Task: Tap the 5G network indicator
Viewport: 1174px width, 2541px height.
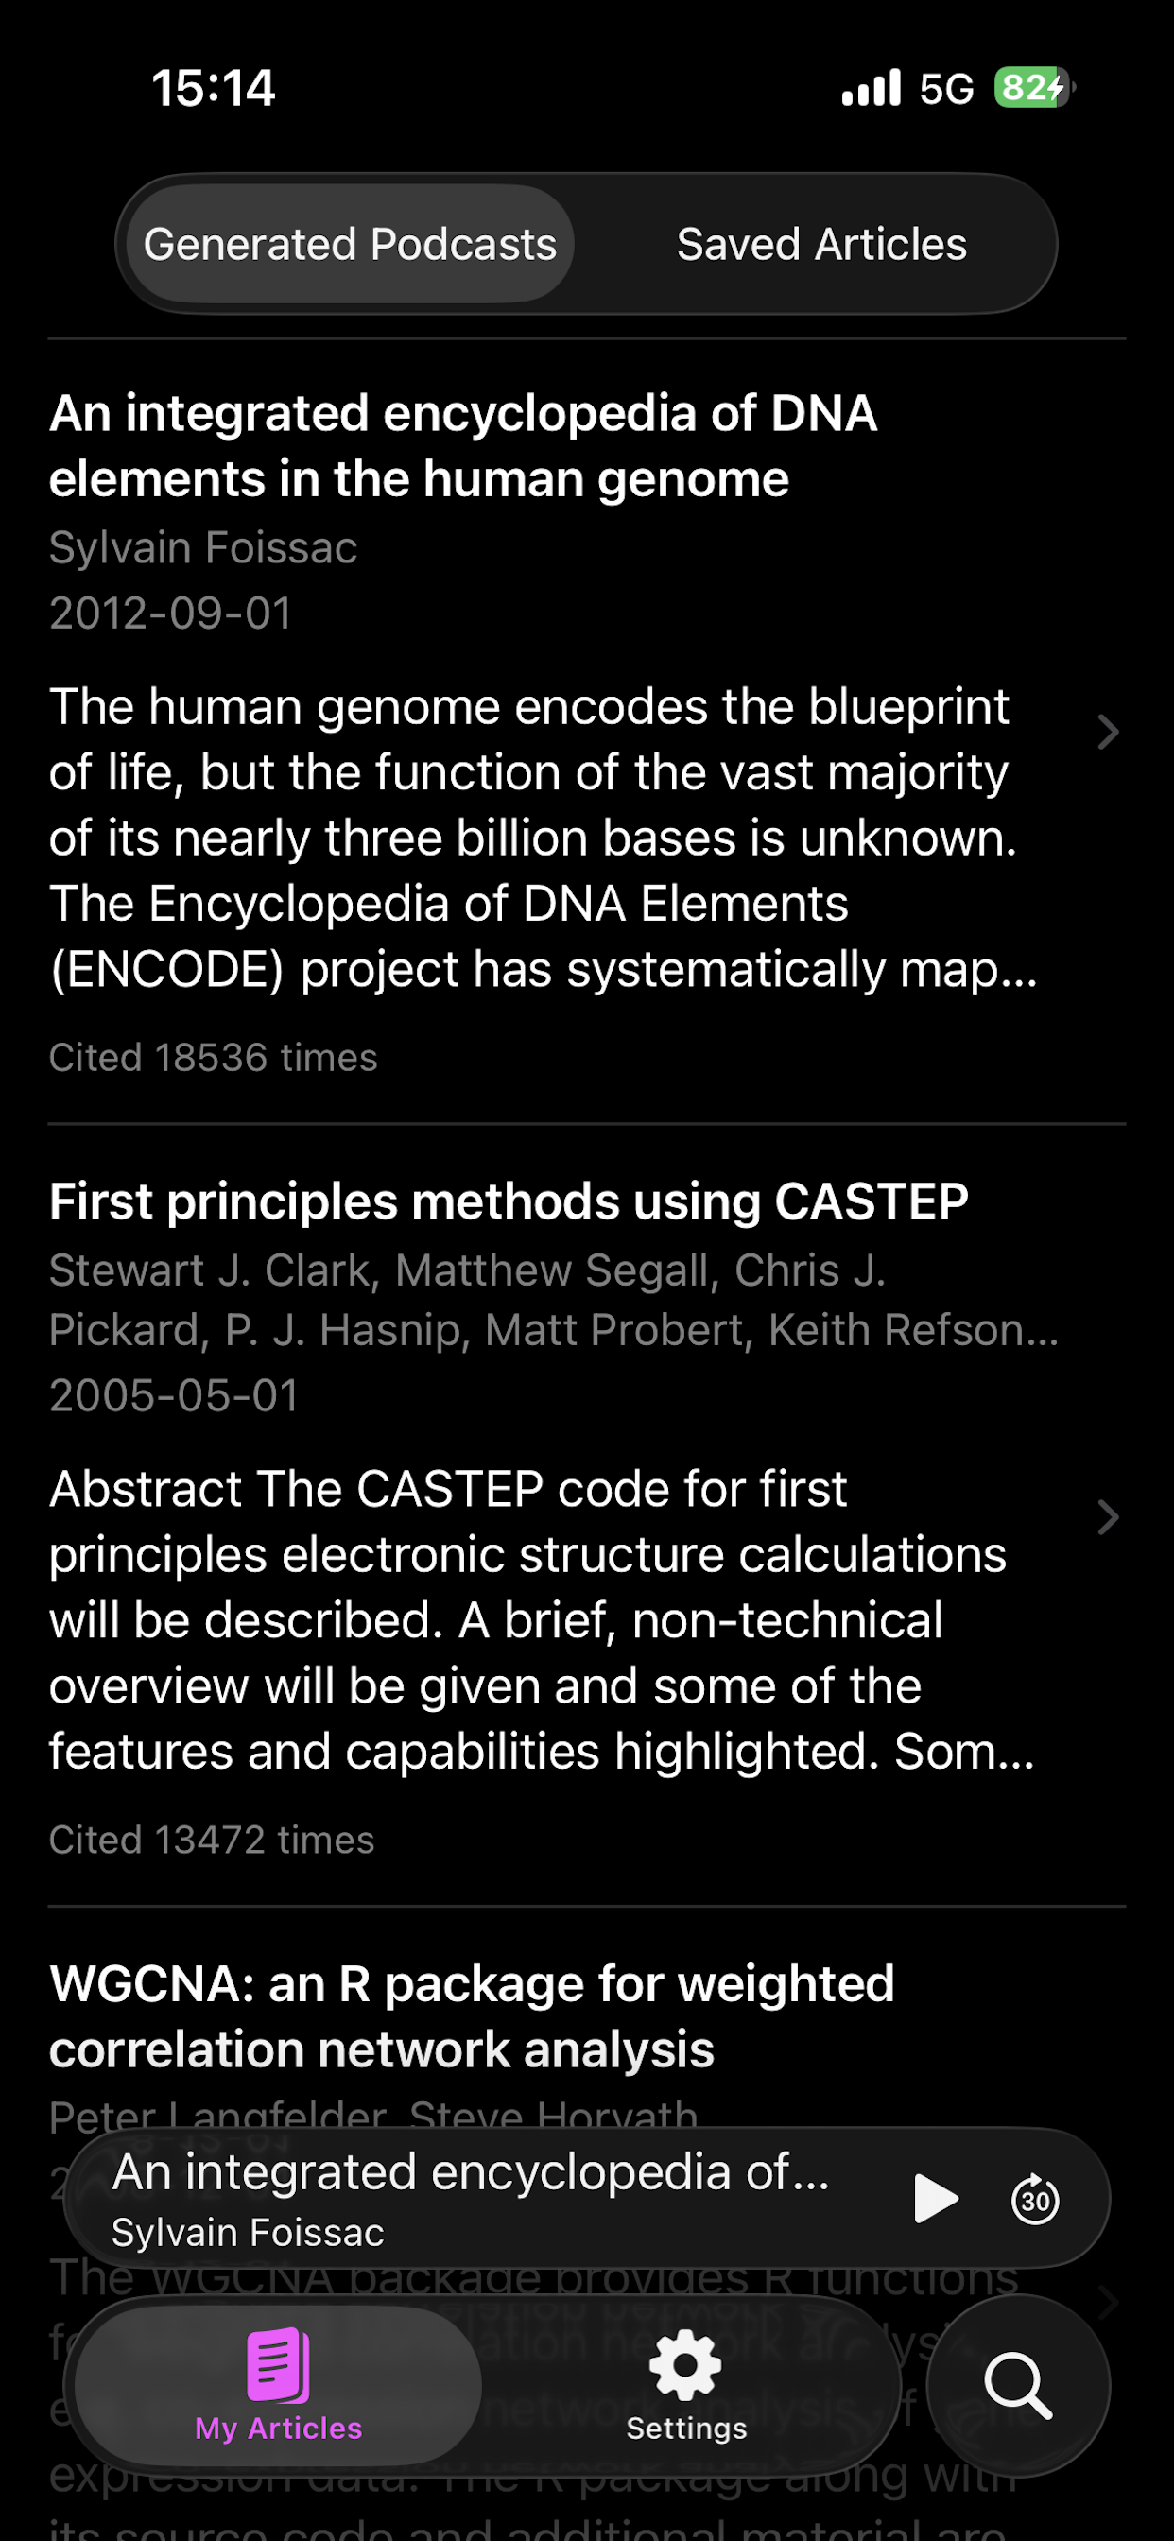Action: pyautogui.click(x=945, y=88)
